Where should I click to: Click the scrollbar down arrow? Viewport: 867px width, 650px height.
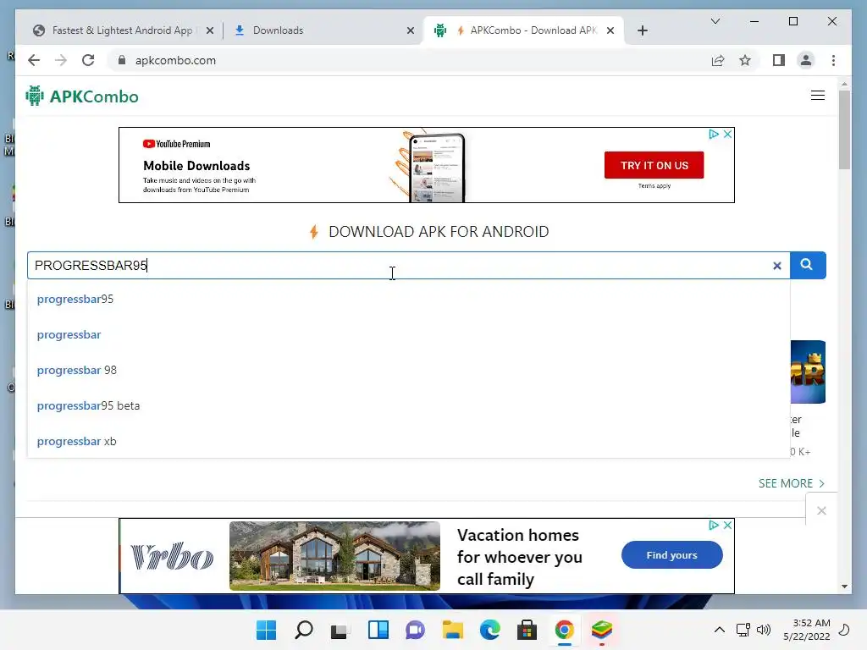tap(844, 586)
